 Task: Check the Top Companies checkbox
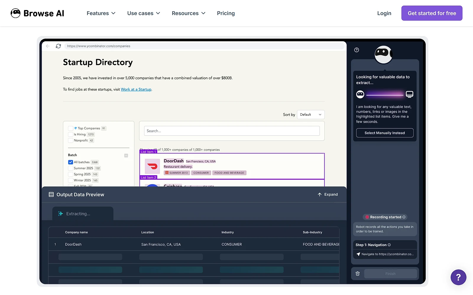(x=70, y=128)
